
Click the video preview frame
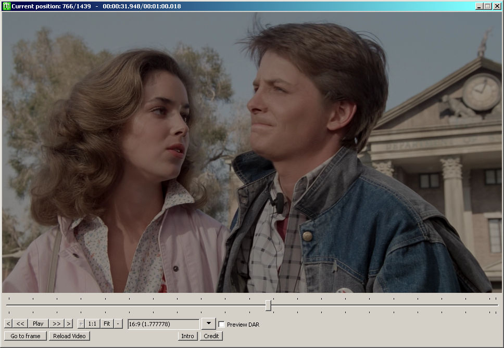[252, 152]
